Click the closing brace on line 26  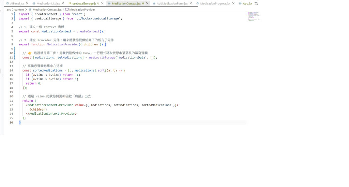pyautogui.click(x=20, y=123)
